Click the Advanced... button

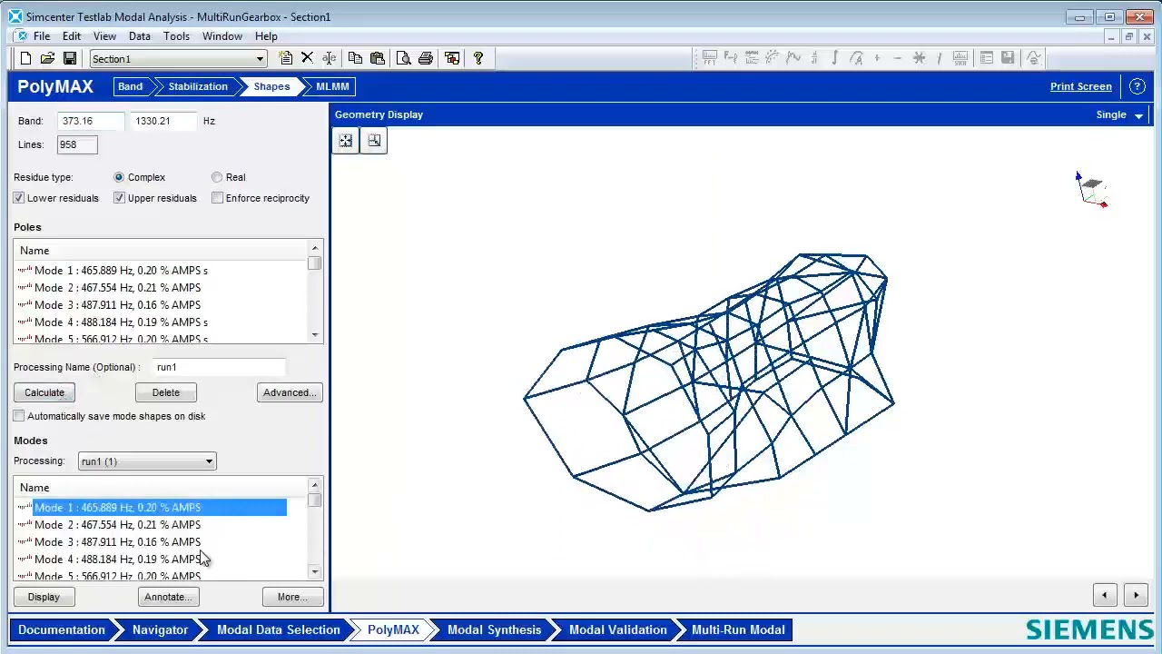tap(290, 392)
